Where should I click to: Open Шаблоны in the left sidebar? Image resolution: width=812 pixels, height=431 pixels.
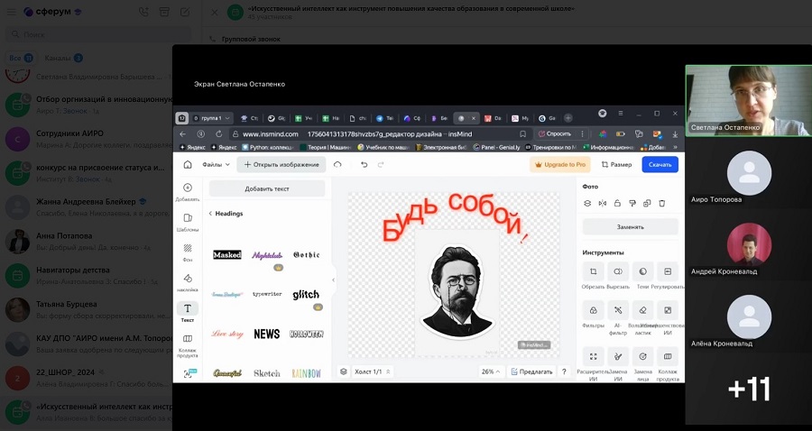coord(188,223)
